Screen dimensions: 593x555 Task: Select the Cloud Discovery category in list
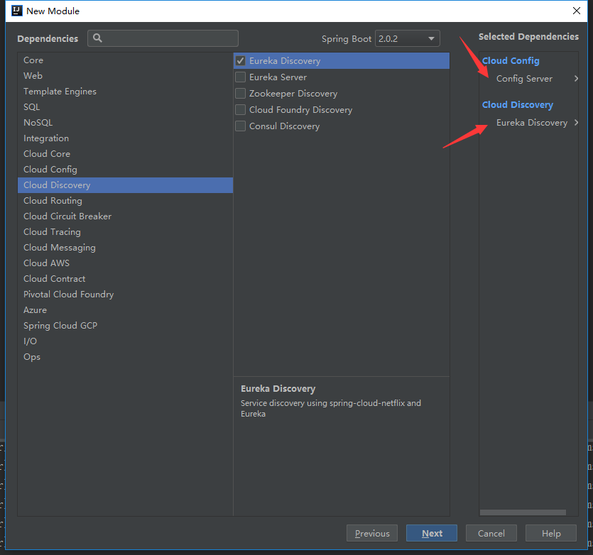point(125,185)
